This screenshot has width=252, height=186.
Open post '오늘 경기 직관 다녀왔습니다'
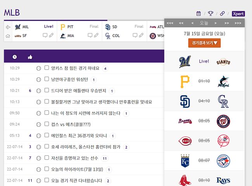click(76, 181)
